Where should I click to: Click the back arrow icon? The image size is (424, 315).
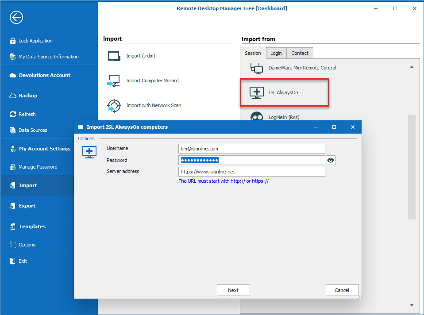coord(16,17)
